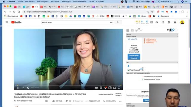Screen dimensions: 191x107
Task: Open the create video camera icon
Action: tap(157, 22)
